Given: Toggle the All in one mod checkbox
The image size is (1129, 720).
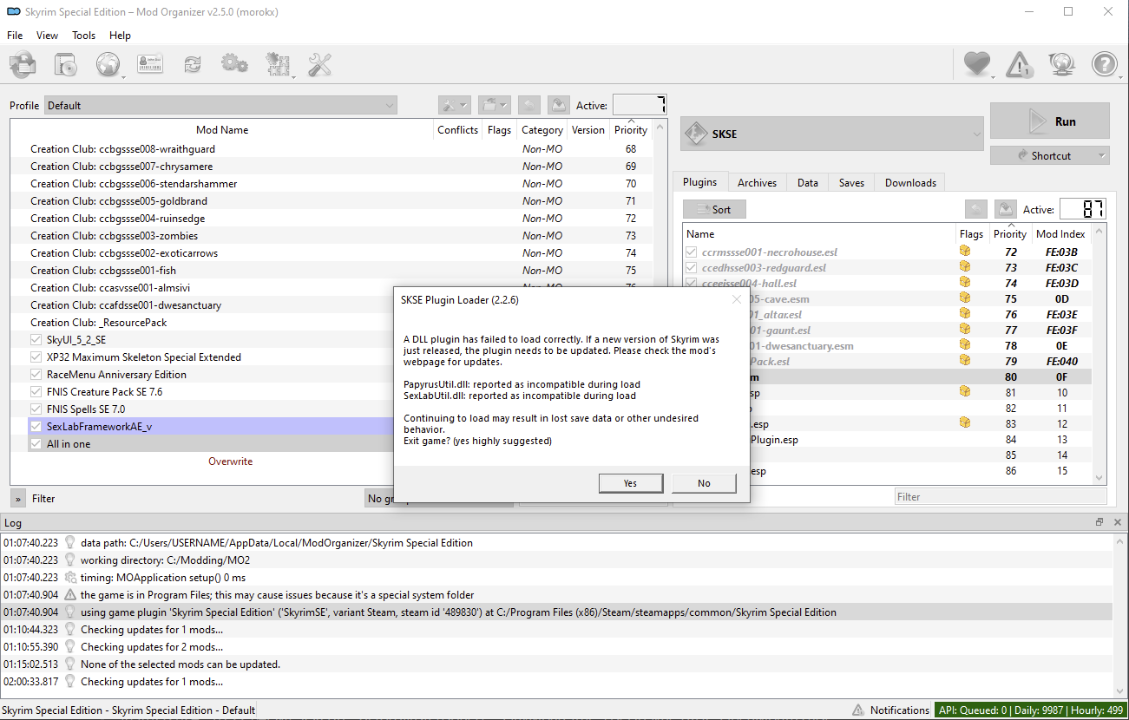Looking at the screenshot, I should click(36, 444).
